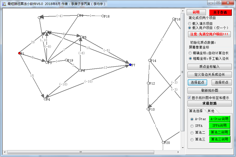
Task: Click graph node P12
Action: click(x=148, y=83)
